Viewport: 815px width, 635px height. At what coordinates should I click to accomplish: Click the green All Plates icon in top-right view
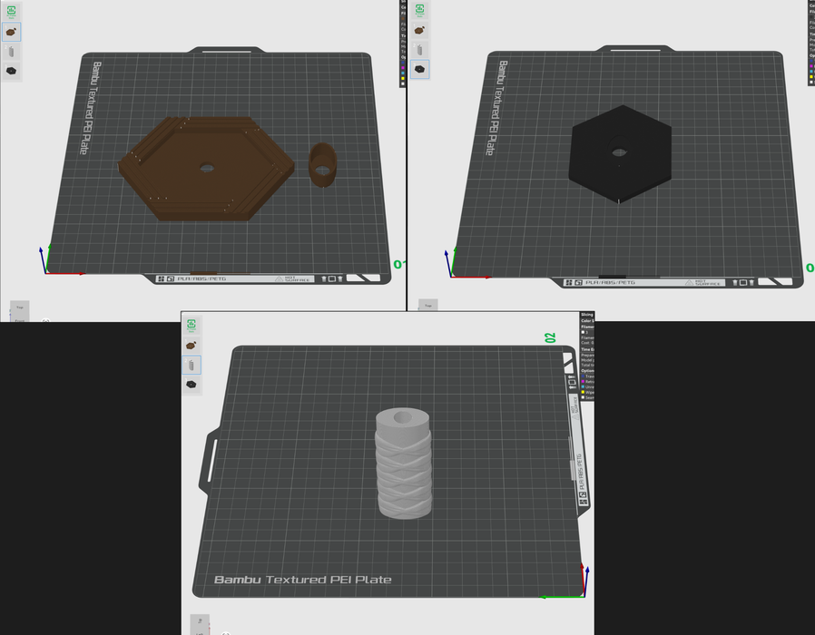pos(419,10)
